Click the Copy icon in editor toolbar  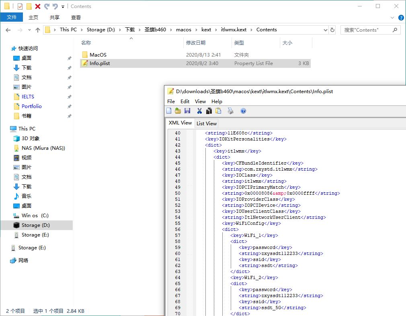(209, 111)
